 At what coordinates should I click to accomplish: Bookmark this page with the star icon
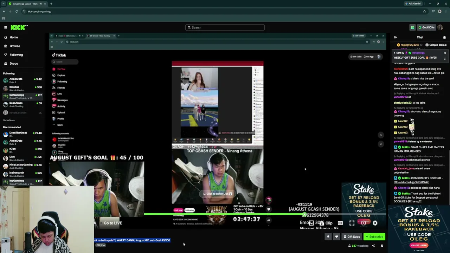424,11
